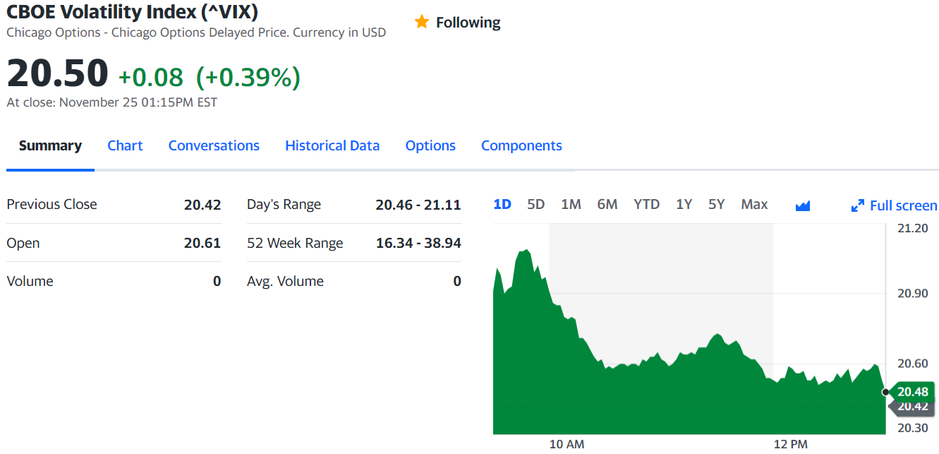Click the Previous Close value 20.42

202,205
